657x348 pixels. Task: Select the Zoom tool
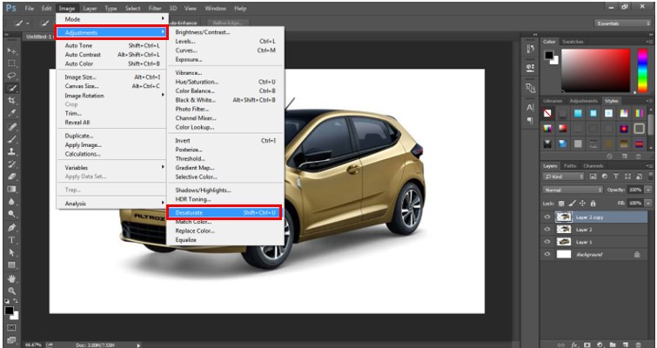(11, 291)
